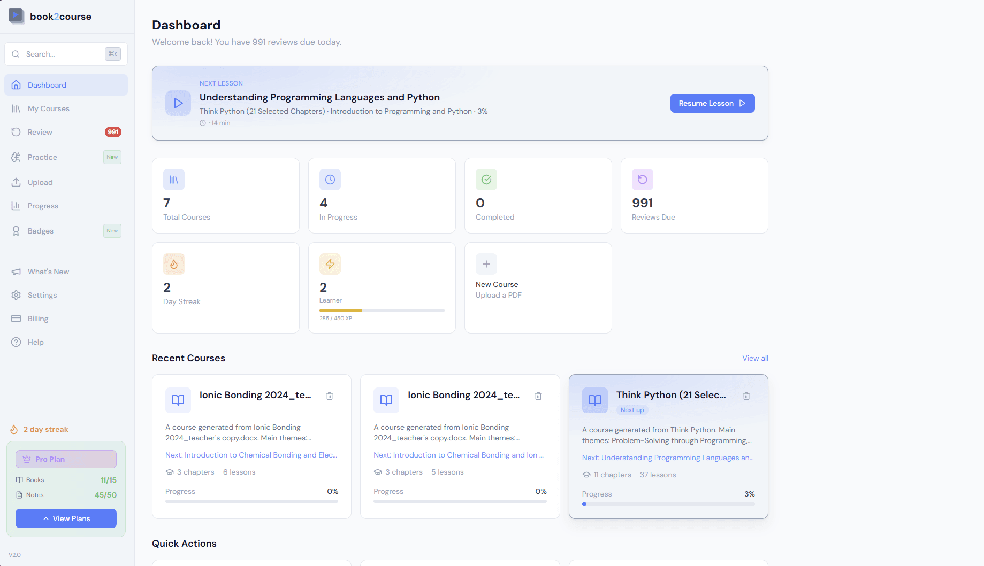Expand View Plans with the chevron button
This screenshot has width=984, height=566.
(x=66, y=518)
